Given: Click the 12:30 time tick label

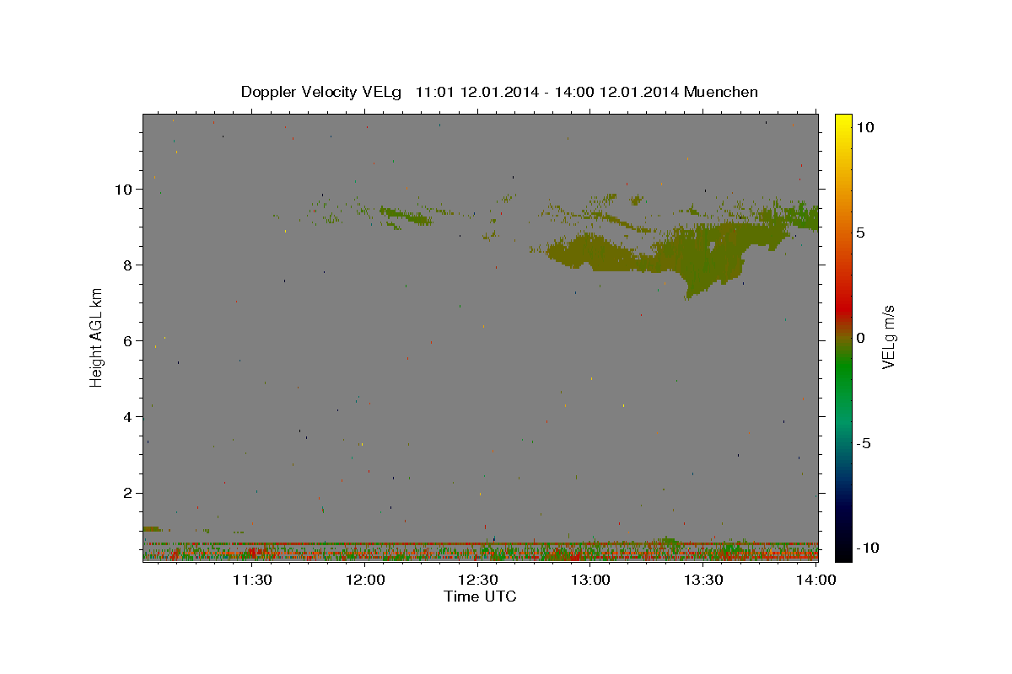Looking at the screenshot, I should coord(477,580).
